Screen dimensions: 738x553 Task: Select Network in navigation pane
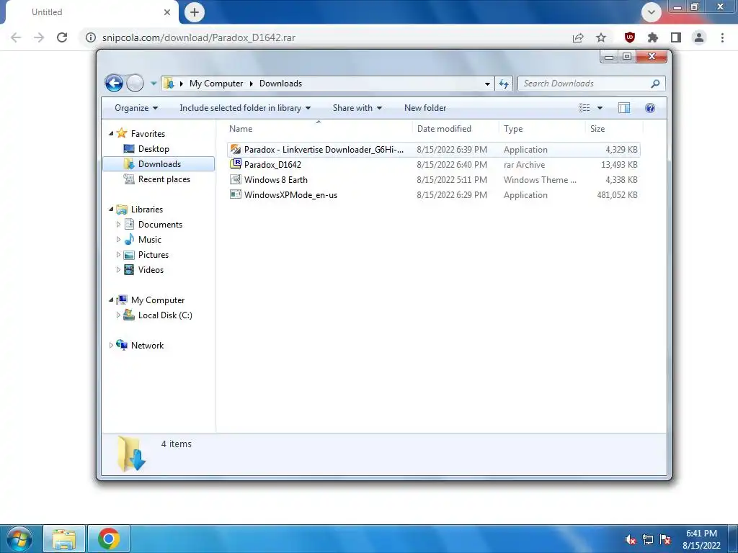(x=147, y=346)
